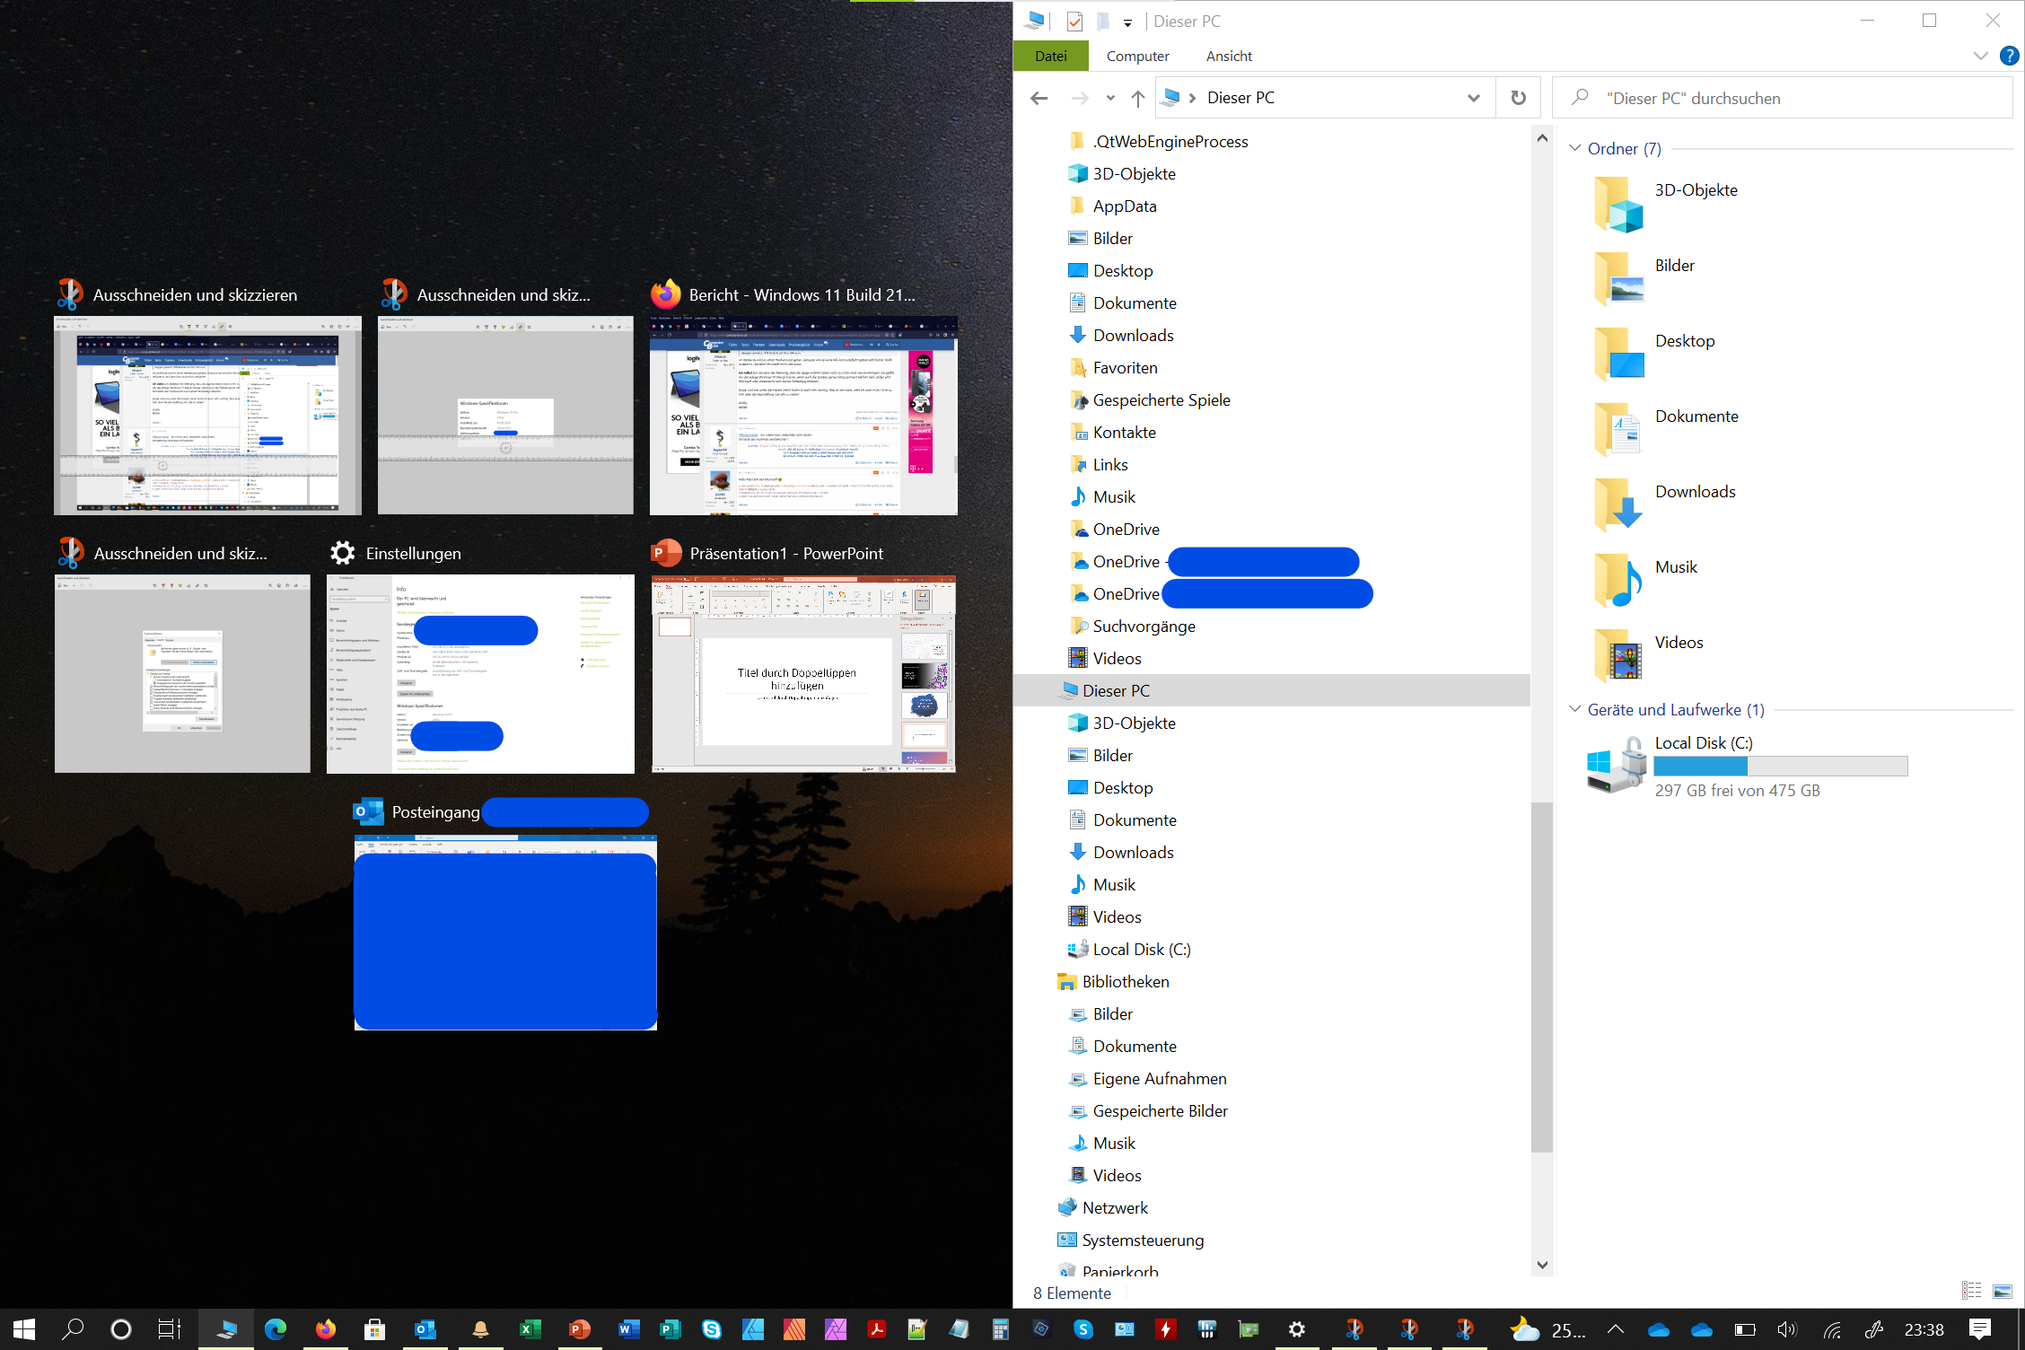The height and width of the screenshot is (1350, 2025).
Task: Open the Ansicht ribbon tab
Action: [1229, 56]
